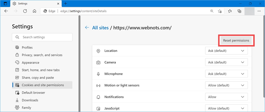
Task: Open the Favorites list icon
Action: click(x=230, y=11)
